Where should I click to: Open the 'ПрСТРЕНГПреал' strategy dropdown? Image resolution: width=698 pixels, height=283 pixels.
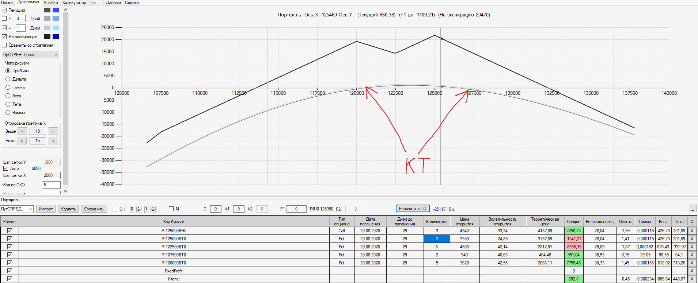(30, 55)
